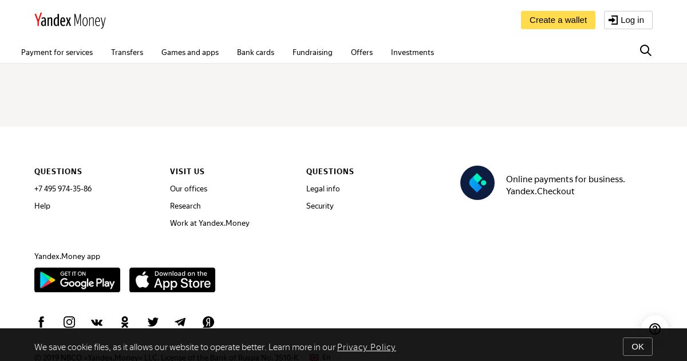Viewport: 687px width, 361px height.
Task: Open the Instagram social page
Action: [69, 322]
